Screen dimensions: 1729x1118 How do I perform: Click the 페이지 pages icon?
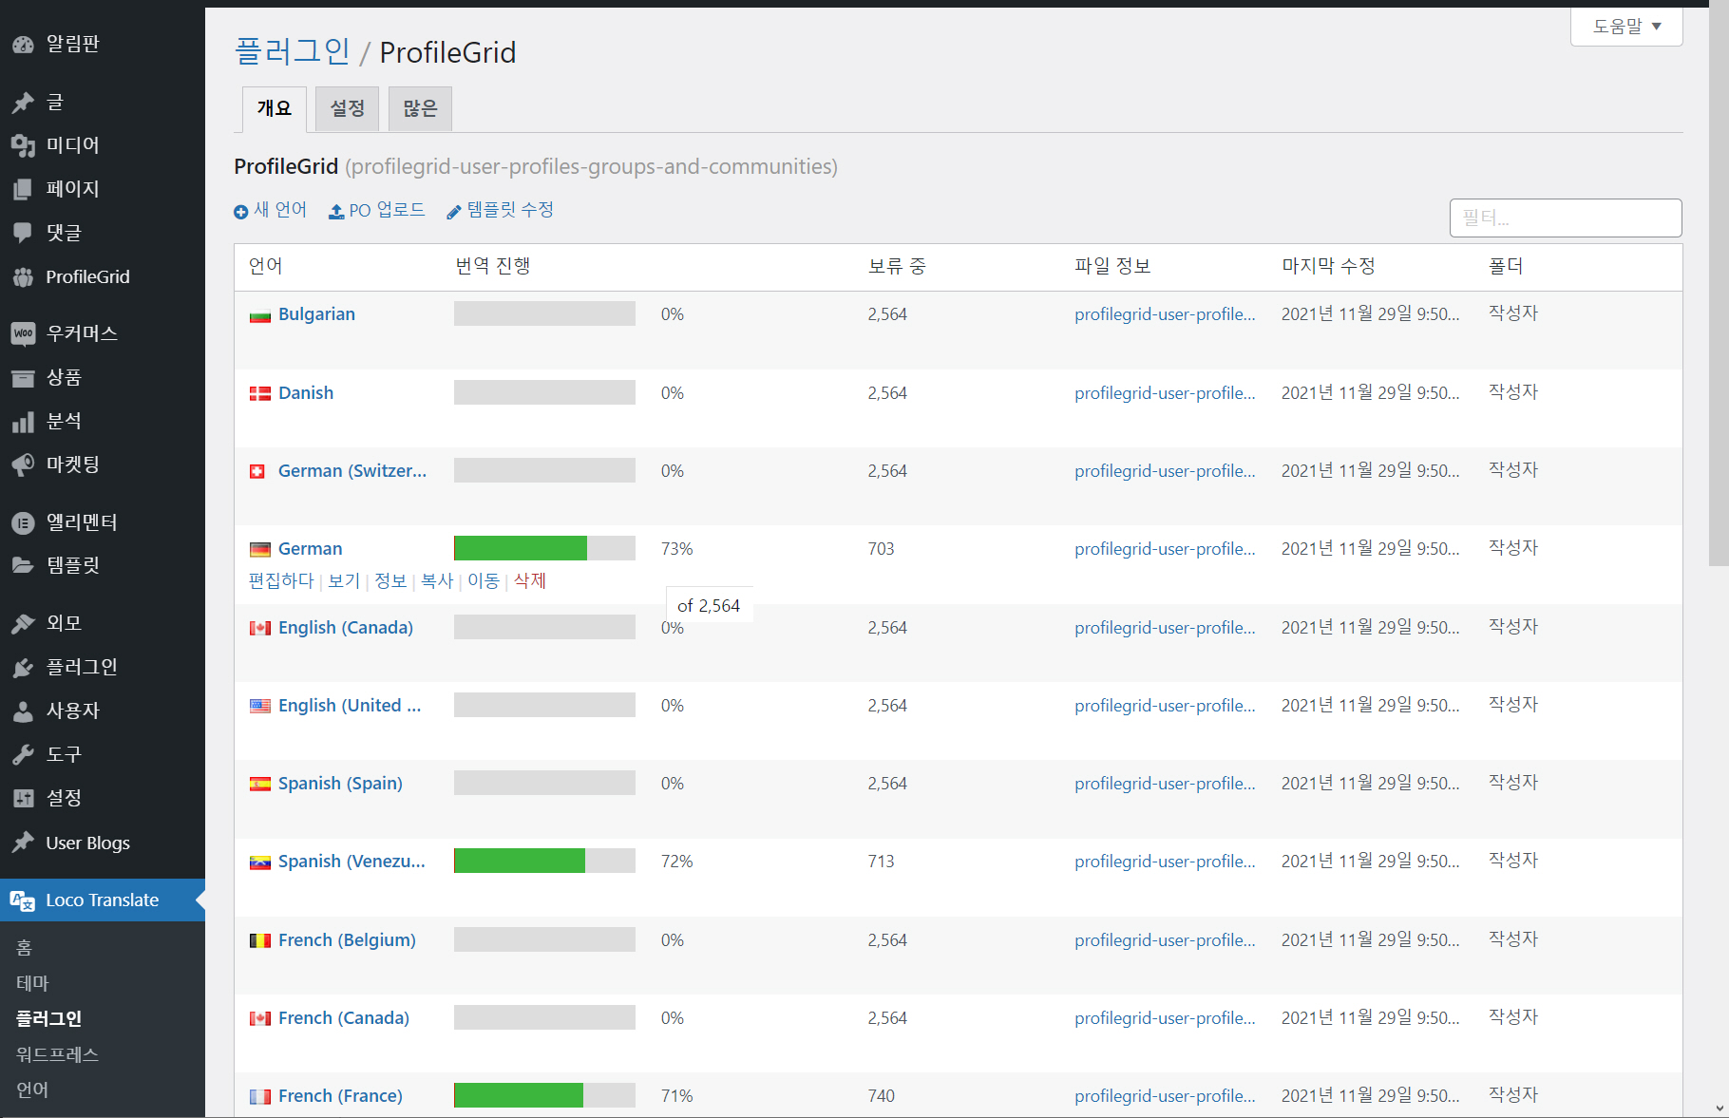23,189
